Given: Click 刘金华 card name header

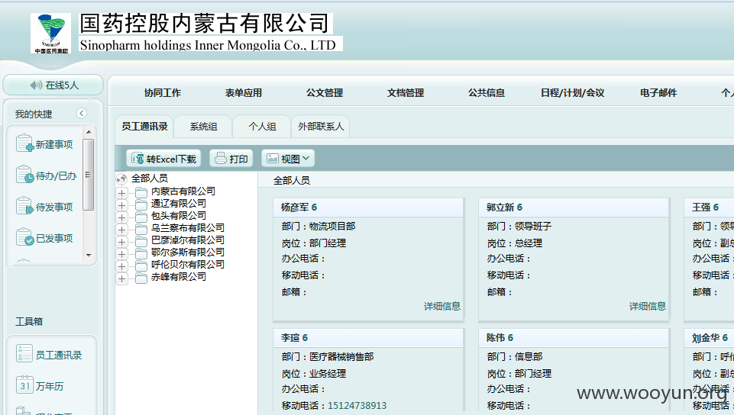Looking at the screenshot, I should pyautogui.click(x=710, y=337).
